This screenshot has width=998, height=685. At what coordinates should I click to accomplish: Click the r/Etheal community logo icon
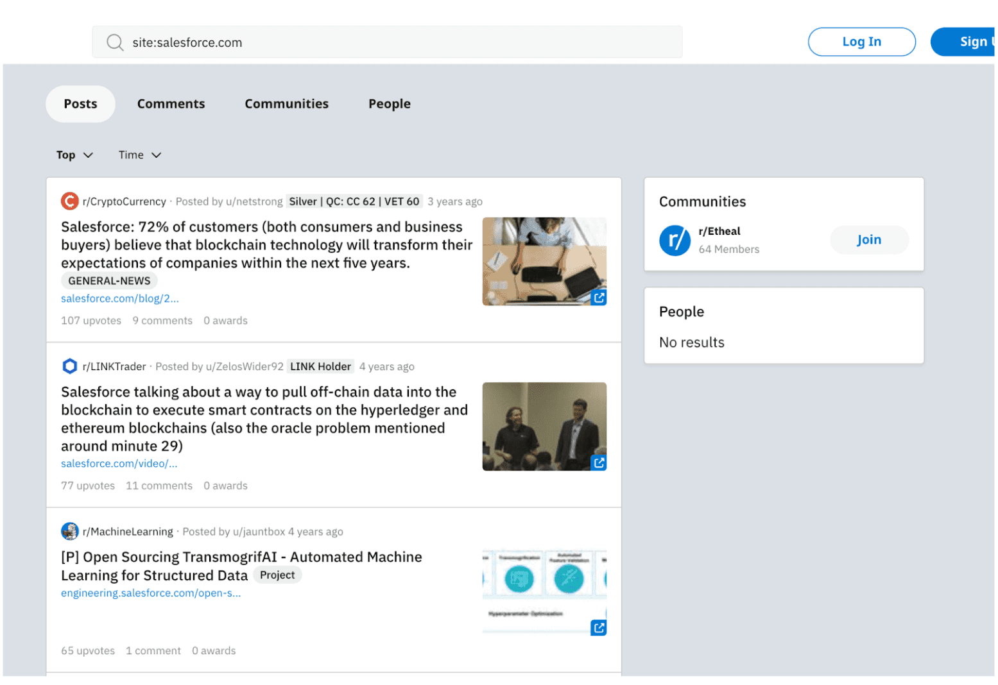675,241
